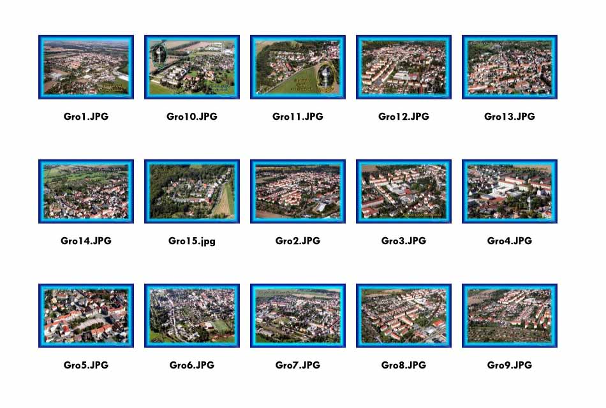Click the Gro8.JPG thumbnail picture
Screen dimensions: 606x408
click(404, 316)
